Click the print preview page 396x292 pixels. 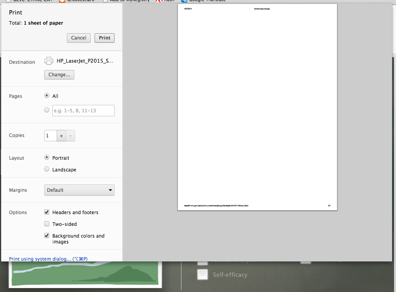[257, 107]
